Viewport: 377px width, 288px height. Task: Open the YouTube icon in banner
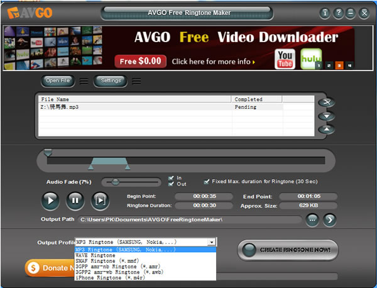click(x=285, y=59)
